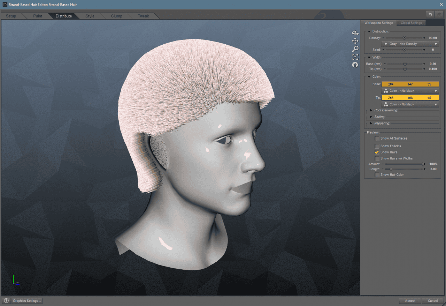Expand the Root Darkening section
This screenshot has width=446, height=306.
click(371, 110)
